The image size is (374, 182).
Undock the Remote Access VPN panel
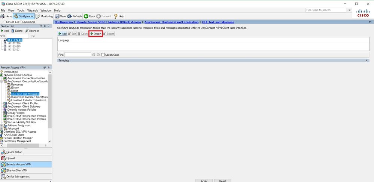click(45, 67)
